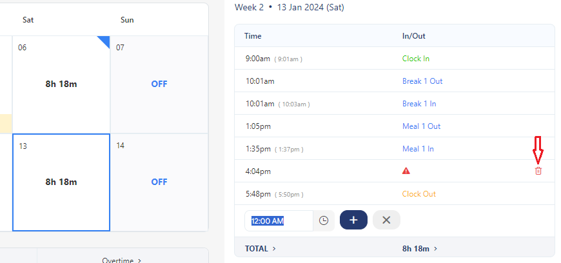Open the Sunday 07 OFF cell

159,84
